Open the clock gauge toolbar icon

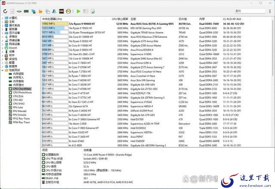pos(68,12)
